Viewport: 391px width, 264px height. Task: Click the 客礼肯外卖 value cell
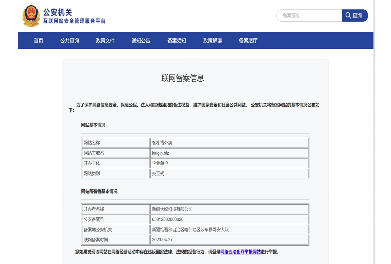pos(230,143)
